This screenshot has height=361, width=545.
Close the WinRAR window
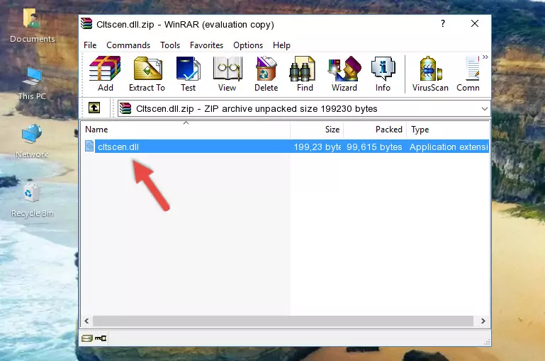pyautogui.click(x=475, y=23)
